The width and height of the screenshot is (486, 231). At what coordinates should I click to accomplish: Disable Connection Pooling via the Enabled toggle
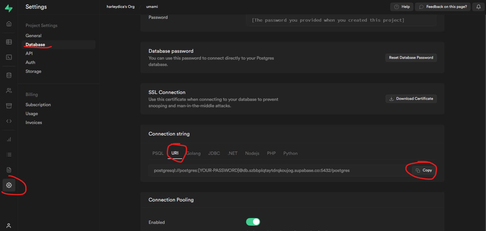tap(253, 222)
